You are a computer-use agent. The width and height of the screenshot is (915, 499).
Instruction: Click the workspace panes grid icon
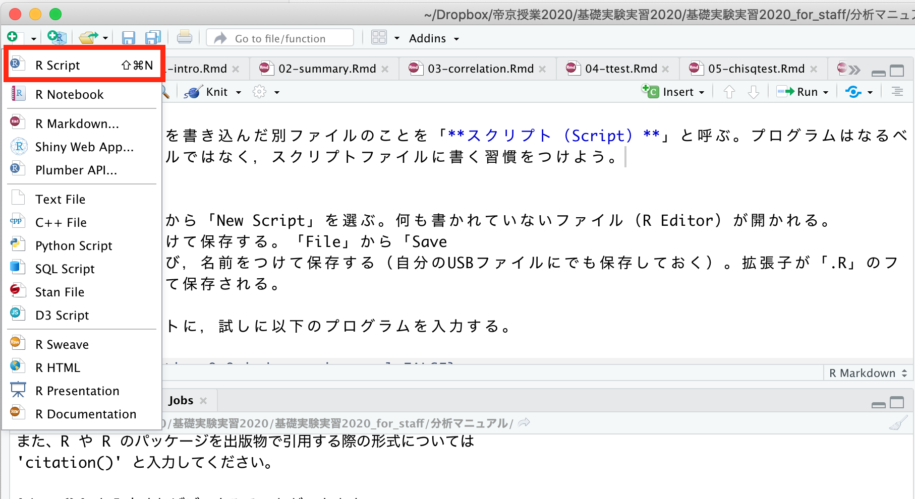tap(379, 38)
